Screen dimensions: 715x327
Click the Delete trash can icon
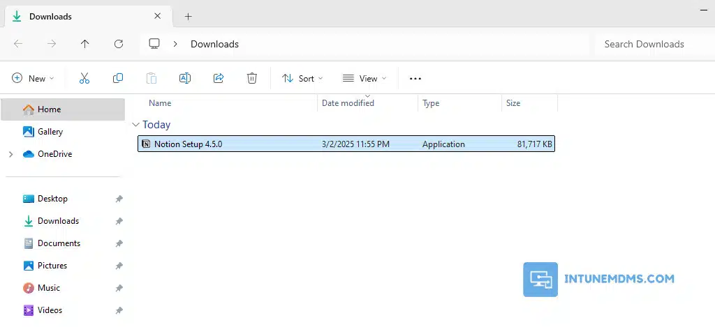point(252,79)
